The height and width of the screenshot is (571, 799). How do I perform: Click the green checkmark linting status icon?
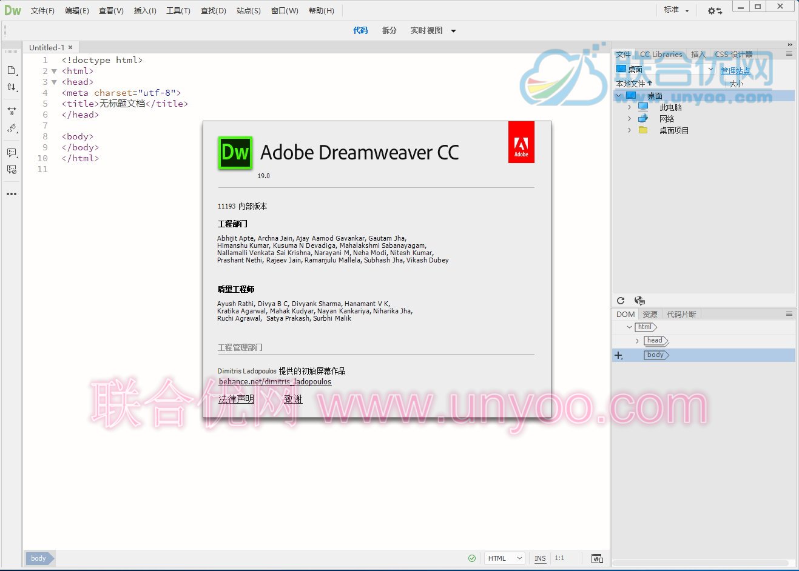click(x=472, y=558)
